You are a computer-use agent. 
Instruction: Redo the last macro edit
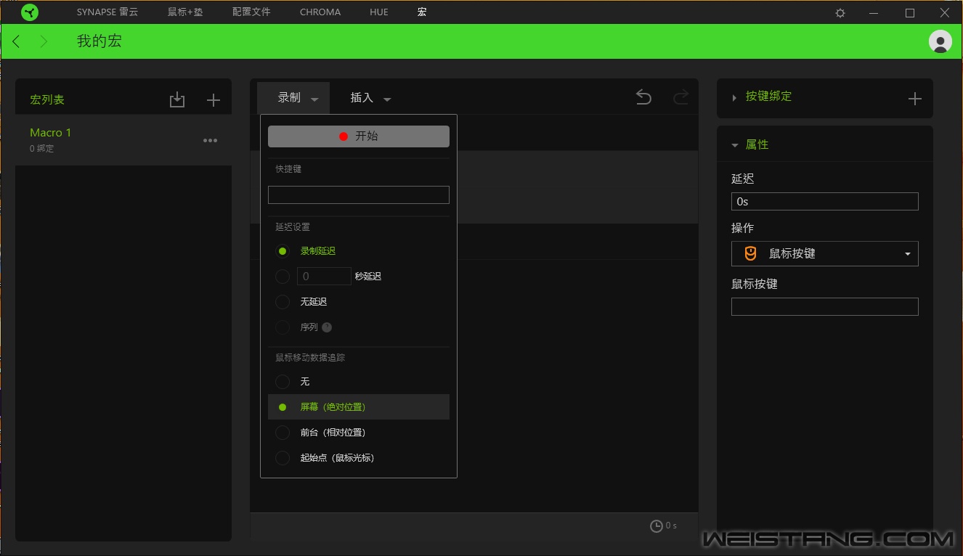(680, 97)
